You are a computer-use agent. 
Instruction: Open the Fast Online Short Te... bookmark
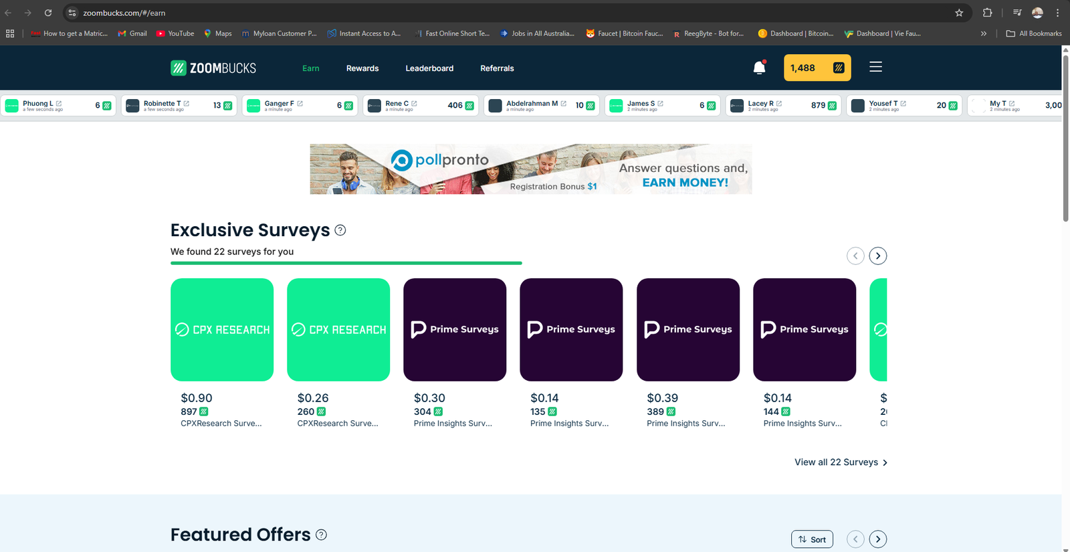(451, 33)
